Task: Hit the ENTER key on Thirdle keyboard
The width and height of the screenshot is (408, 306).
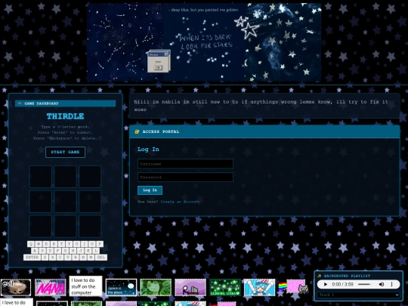Action: [32, 258]
